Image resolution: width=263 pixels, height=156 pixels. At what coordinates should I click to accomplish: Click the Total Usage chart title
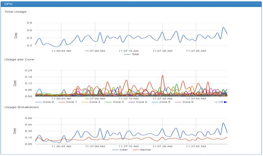pos(16,12)
